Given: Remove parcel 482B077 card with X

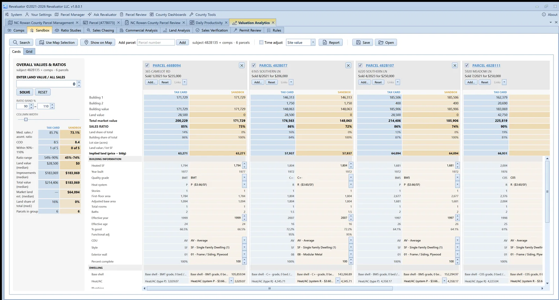Looking at the screenshot, I should [x=348, y=65].
